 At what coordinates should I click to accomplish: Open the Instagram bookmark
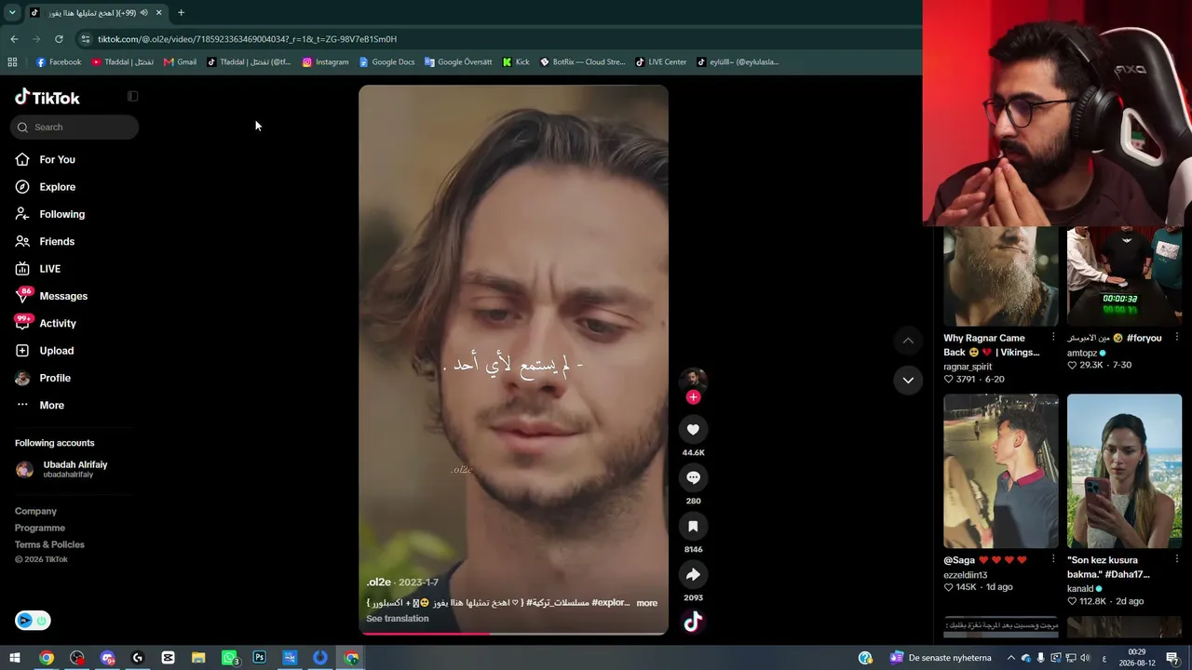[325, 62]
